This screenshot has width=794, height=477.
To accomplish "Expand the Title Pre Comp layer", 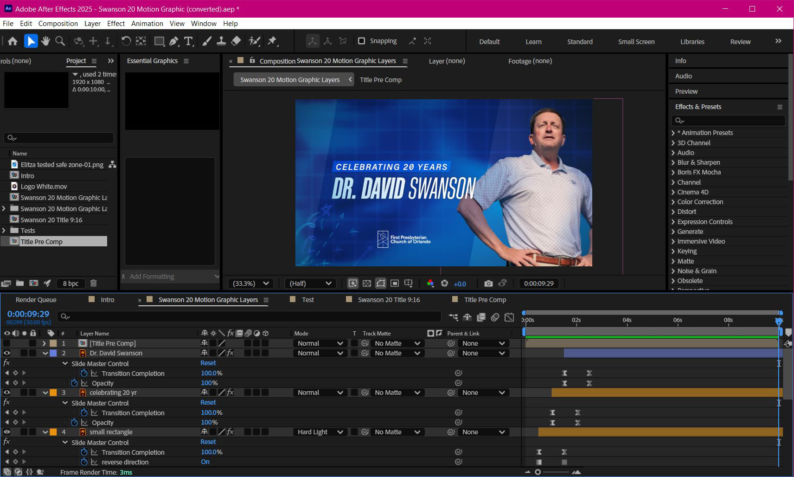I will 44,343.
